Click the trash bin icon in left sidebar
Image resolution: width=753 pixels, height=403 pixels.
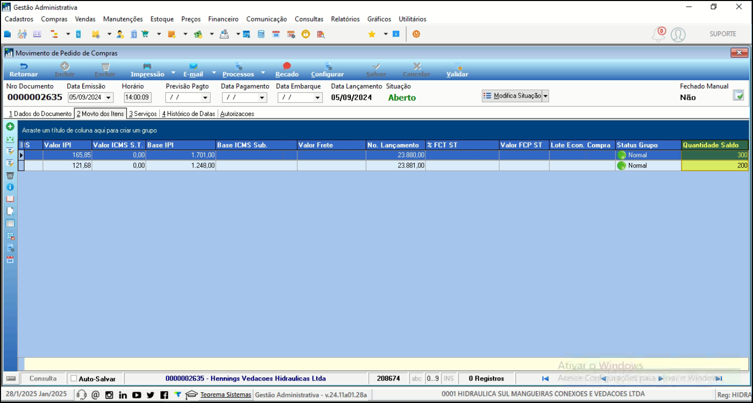[x=10, y=175]
